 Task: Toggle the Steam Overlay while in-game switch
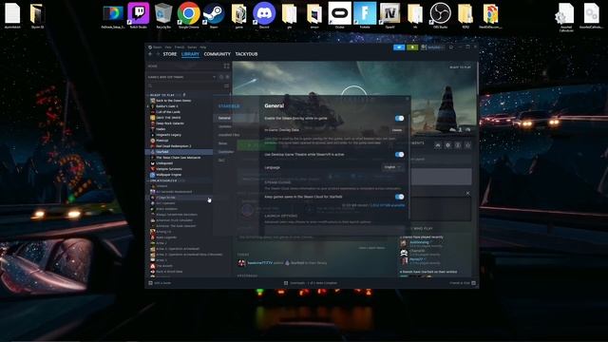pos(399,118)
